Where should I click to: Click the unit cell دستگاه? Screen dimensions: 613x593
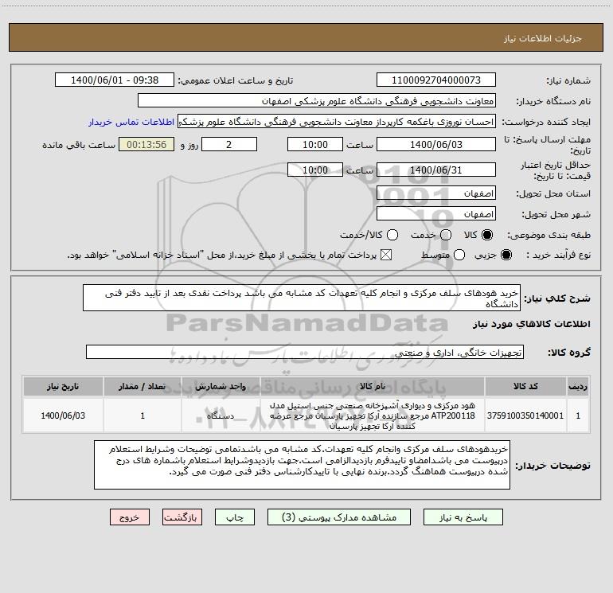[x=221, y=415]
